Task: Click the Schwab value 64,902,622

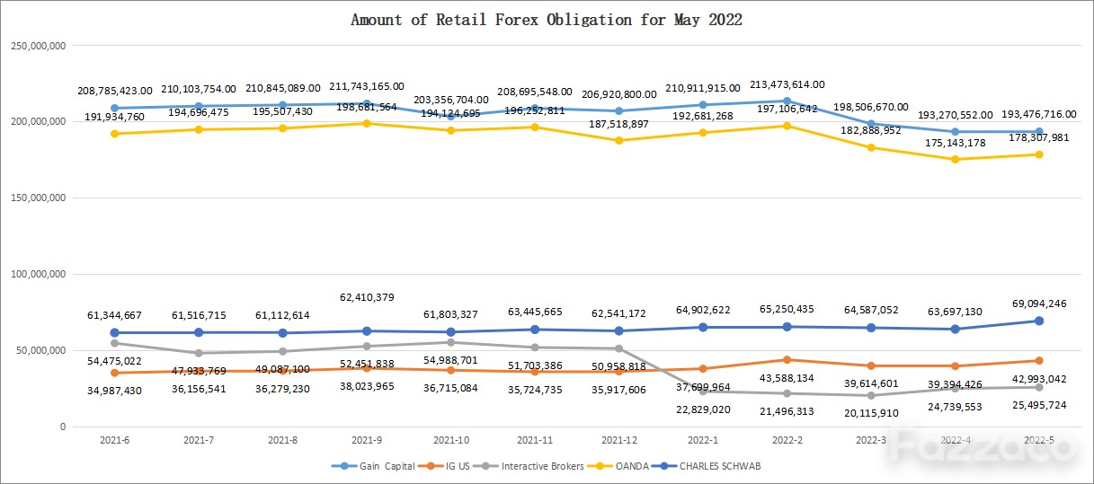Action: [x=703, y=310]
